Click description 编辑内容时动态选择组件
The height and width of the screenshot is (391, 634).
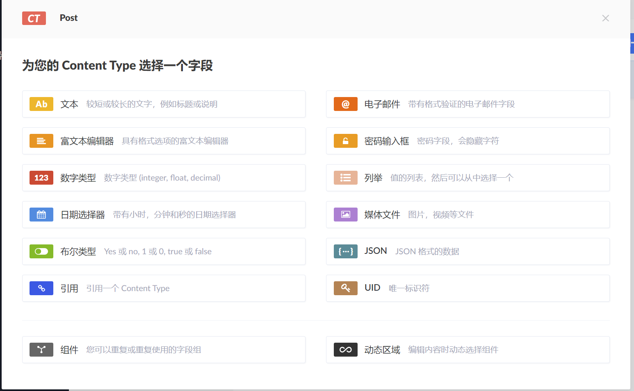pyautogui.click(x=453, y=350)
